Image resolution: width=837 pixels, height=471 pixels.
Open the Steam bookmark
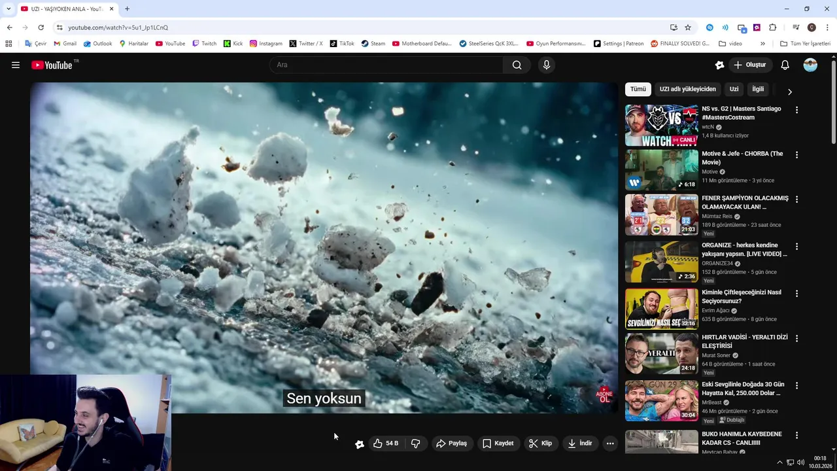373,44
